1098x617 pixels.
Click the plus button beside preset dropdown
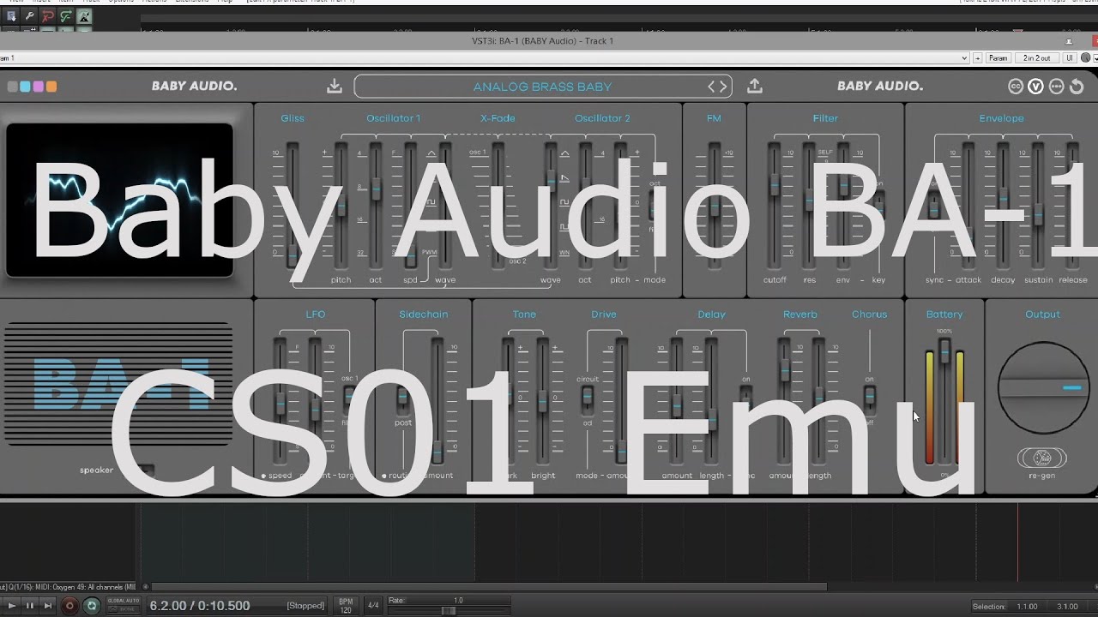[x=977, y=58]
